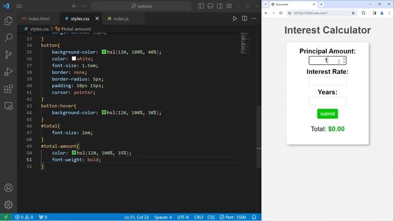This screenshot has width=394, height=221.
Task: Open Run and Debug view
Action: (x=8, y=72)
